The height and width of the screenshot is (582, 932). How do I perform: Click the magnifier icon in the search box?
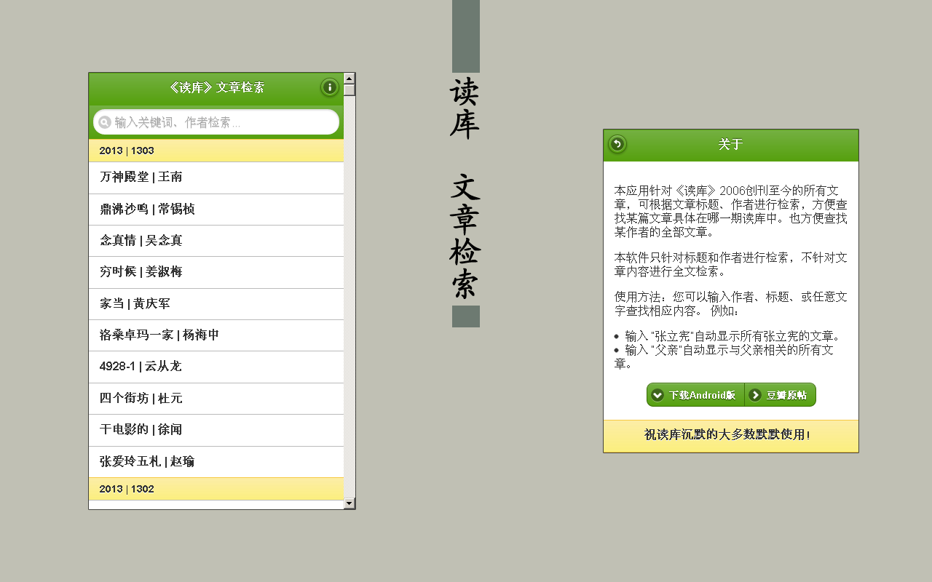(x=105, y=121)
